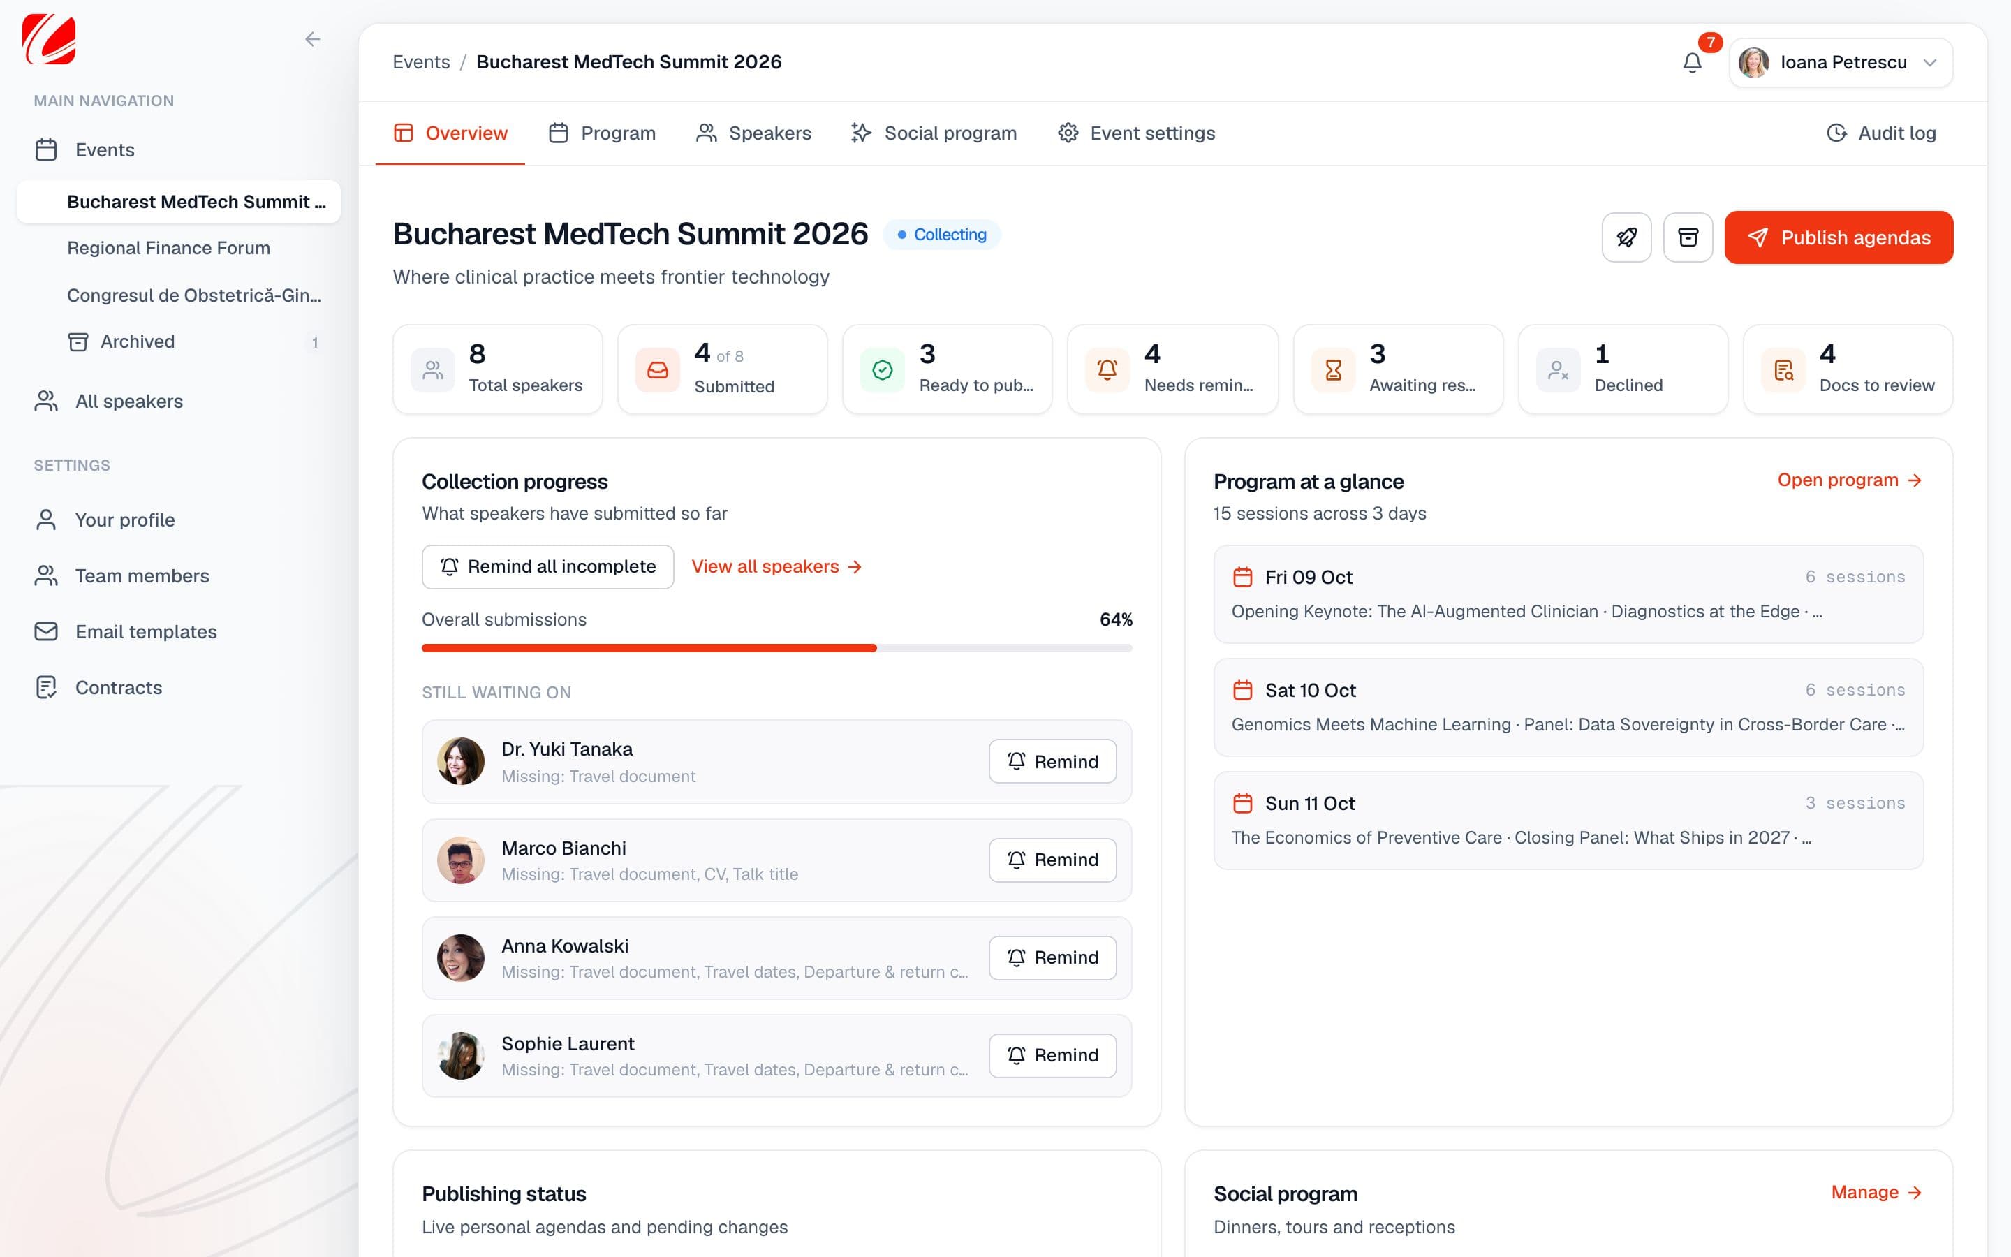The height and width of the screenshot is (1257, 2011).
Task: Click the app logo in sidebar
Action: [x=49, y=39]
